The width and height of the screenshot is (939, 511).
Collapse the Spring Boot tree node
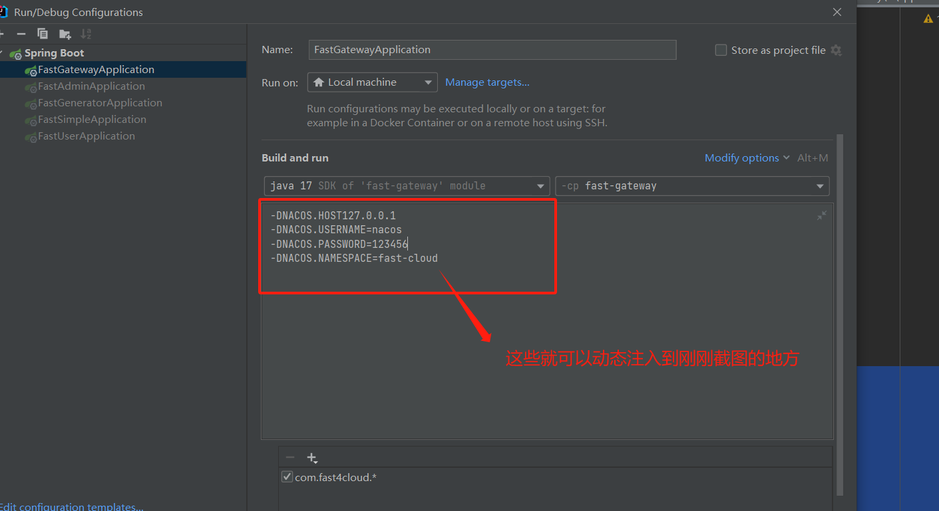(x=3, y=53)
